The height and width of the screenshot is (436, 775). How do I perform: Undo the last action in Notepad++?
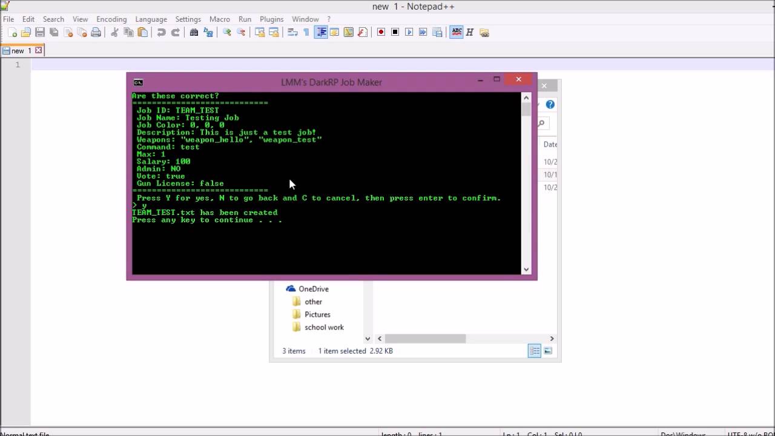click(161, 33)
